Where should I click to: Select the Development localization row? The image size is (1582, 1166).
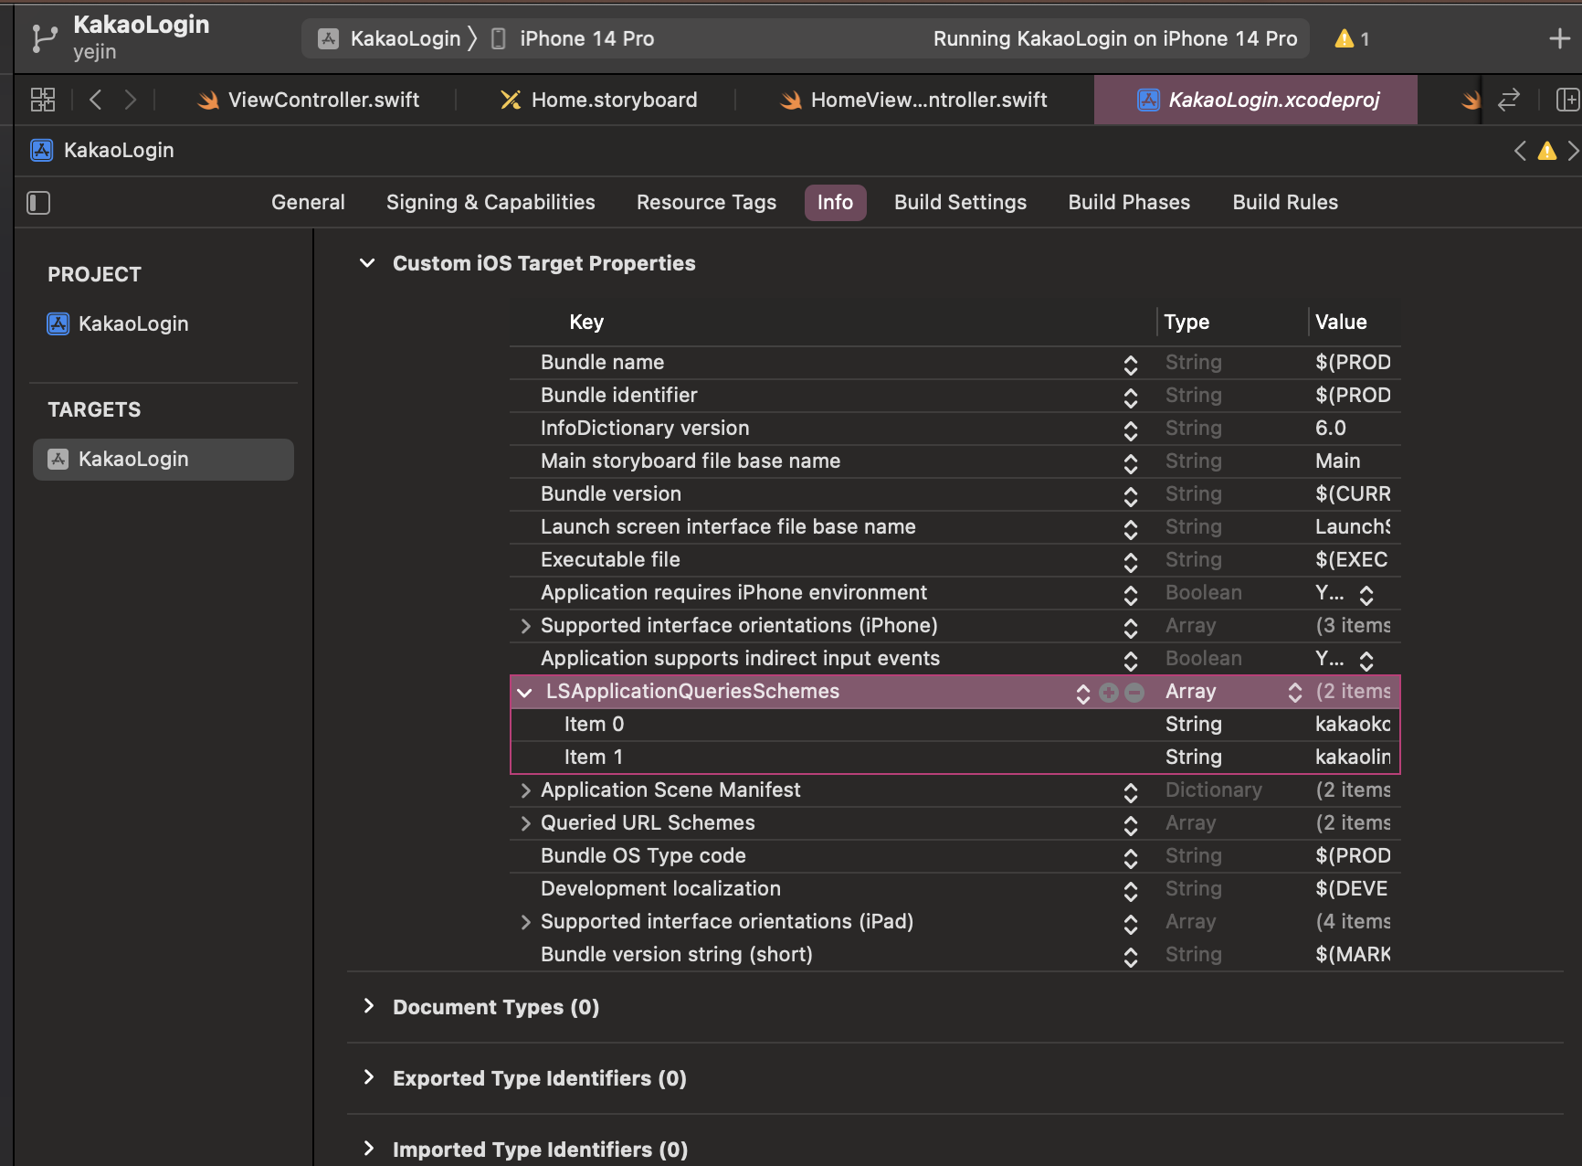954,889
